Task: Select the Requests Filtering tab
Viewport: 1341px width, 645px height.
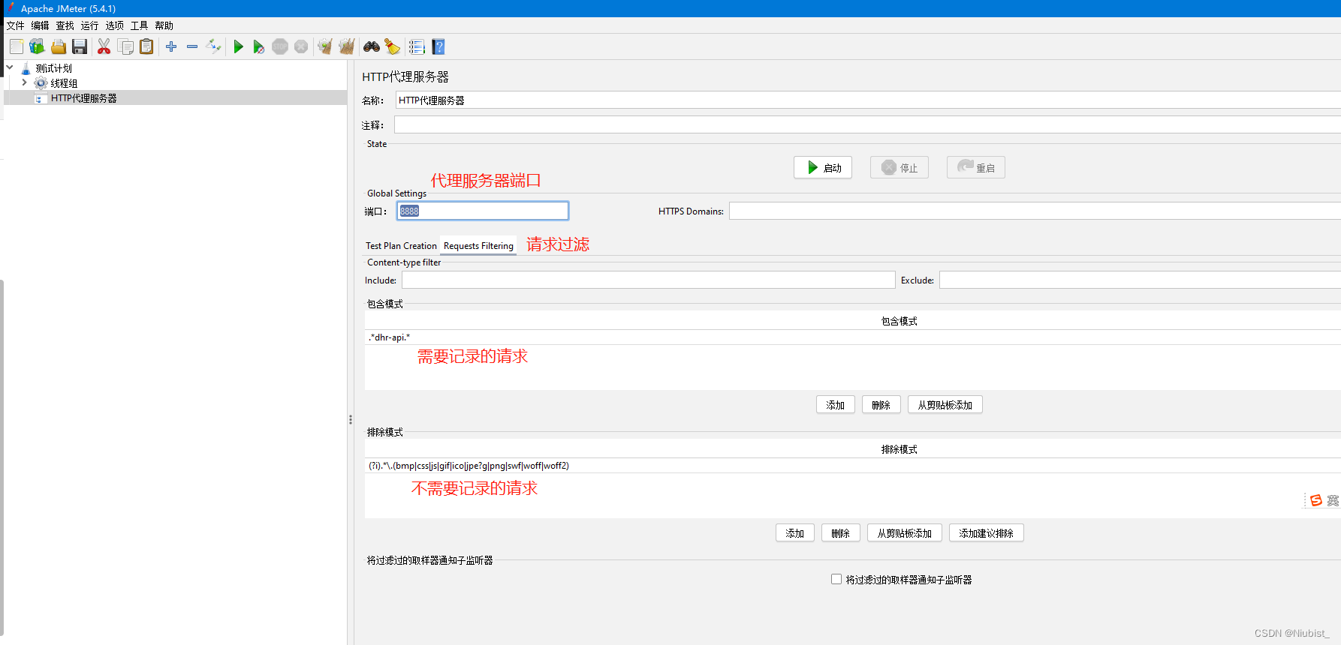Action: [x=478, y=246]
